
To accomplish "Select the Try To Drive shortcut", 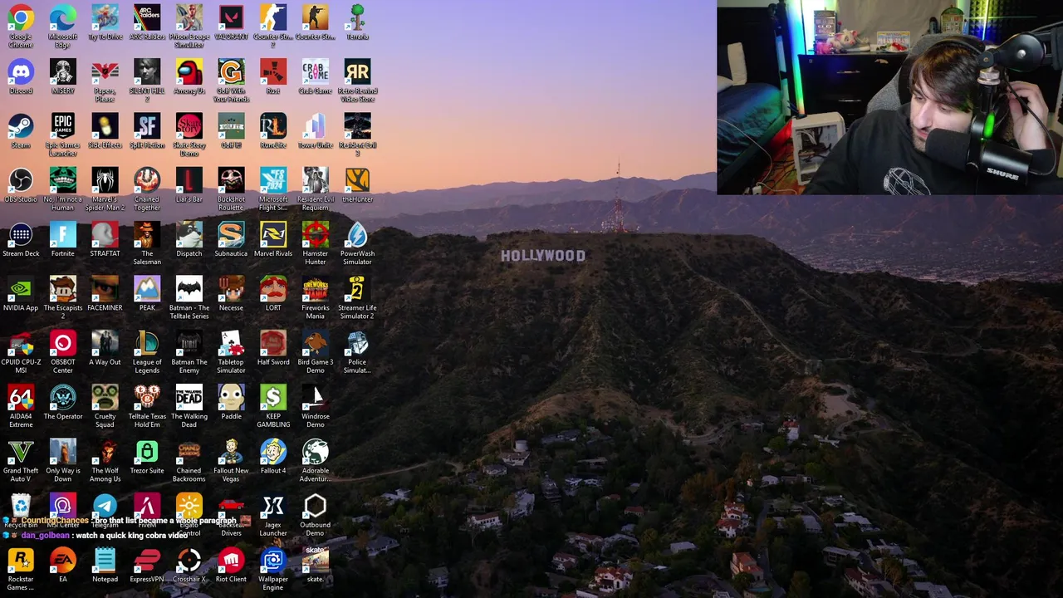I will (105, 17).
